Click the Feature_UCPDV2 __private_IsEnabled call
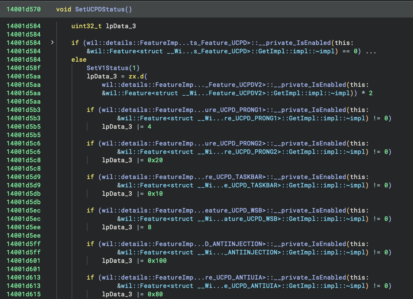Screen dimensions: 413x299 pos(235,85)
